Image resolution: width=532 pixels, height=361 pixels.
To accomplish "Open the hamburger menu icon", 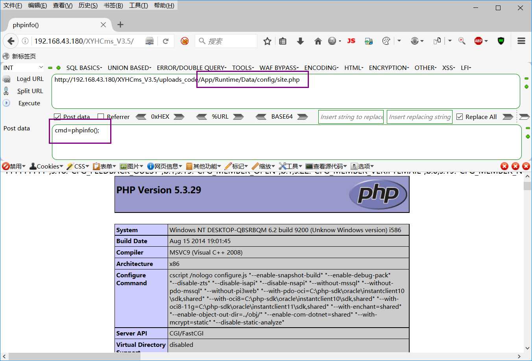I will tap(521, 41).
